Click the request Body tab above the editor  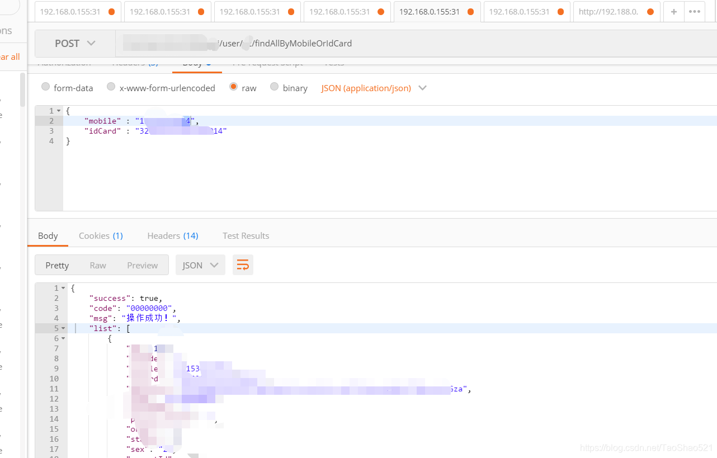197,63
